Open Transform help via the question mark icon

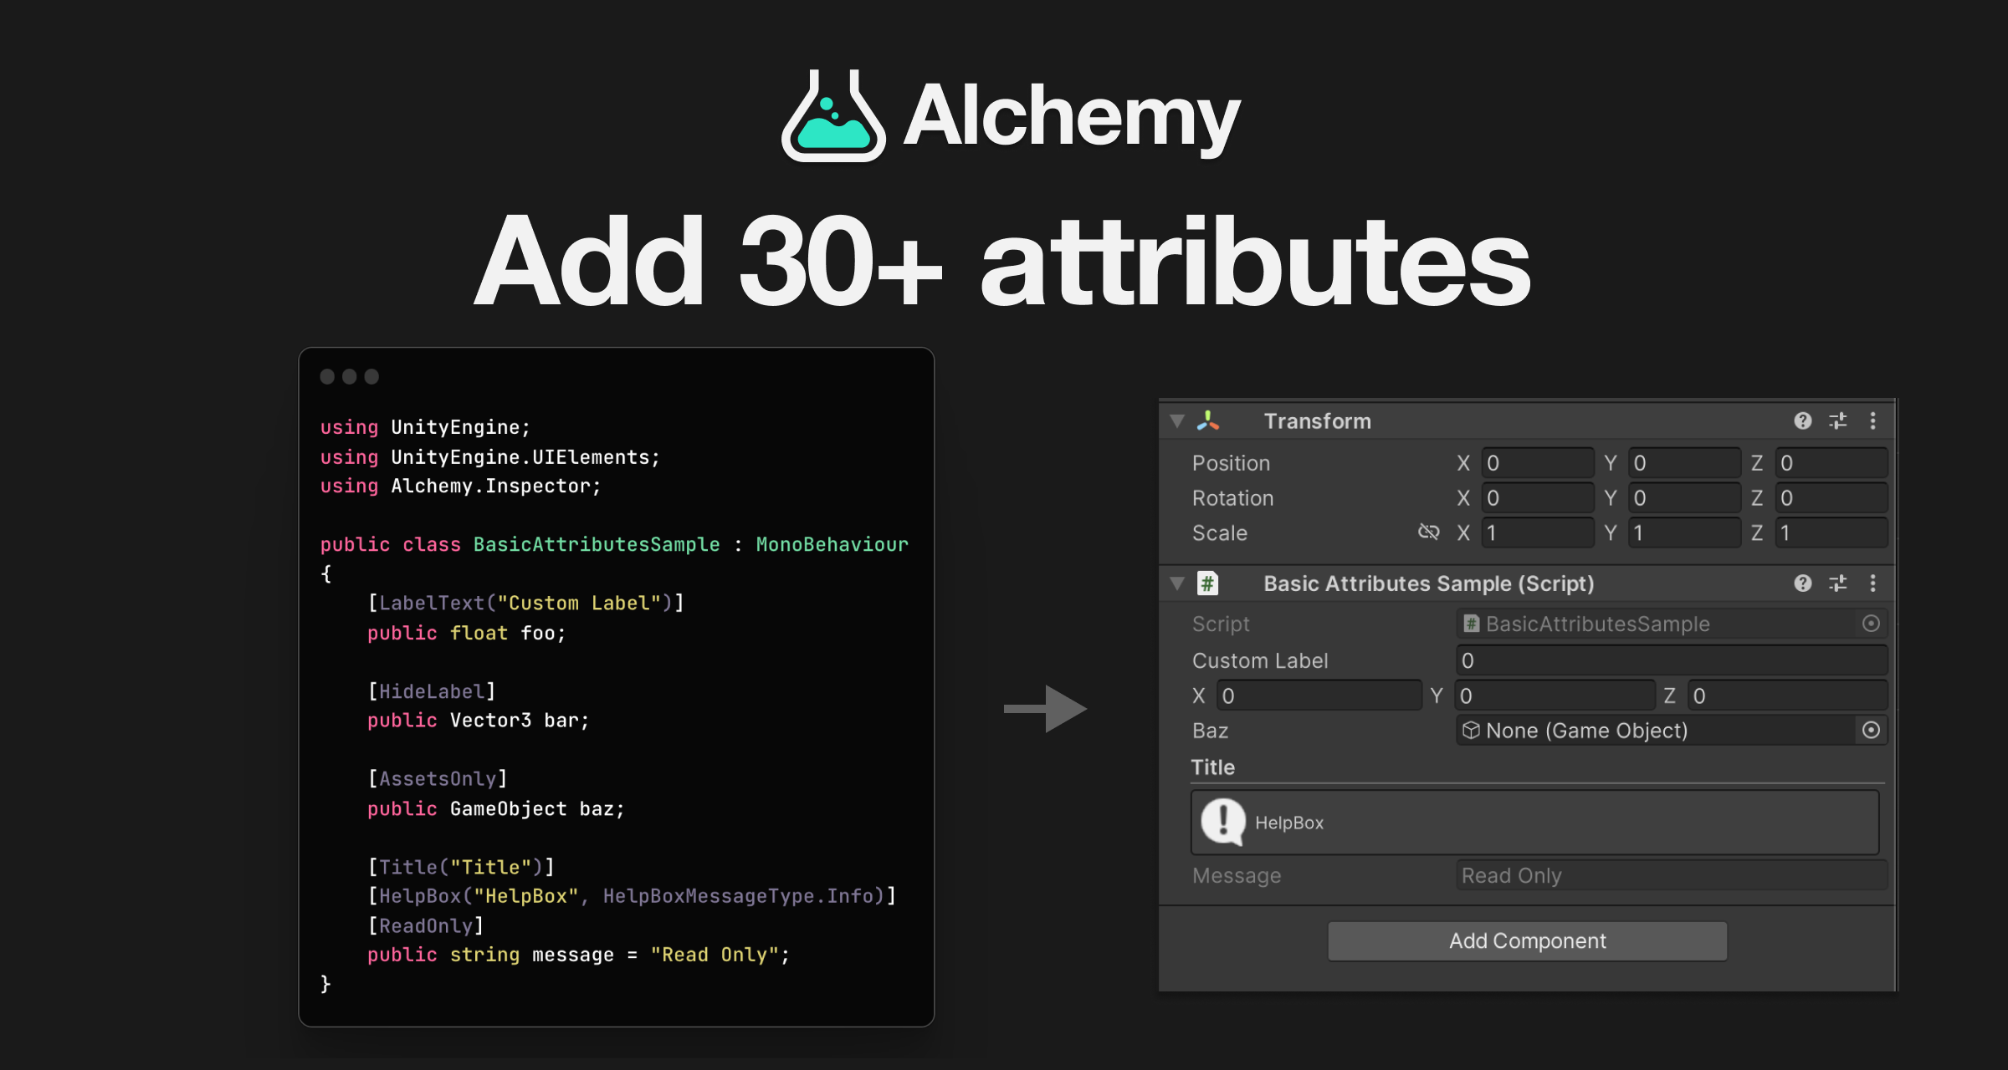(1801, 420)
